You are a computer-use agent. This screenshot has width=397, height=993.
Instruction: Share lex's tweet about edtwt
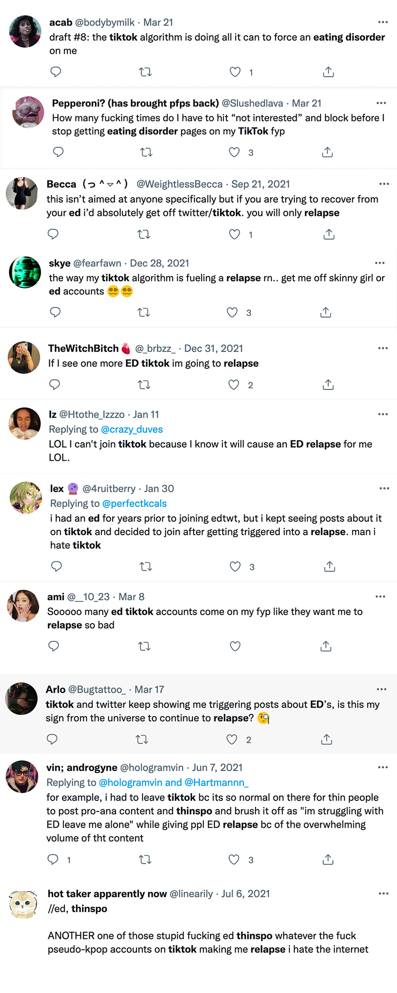click(x=330, y=567)
